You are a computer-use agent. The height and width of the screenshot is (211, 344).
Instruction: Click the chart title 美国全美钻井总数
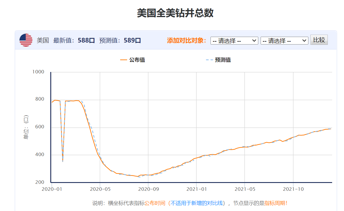[x=175, y=13]
